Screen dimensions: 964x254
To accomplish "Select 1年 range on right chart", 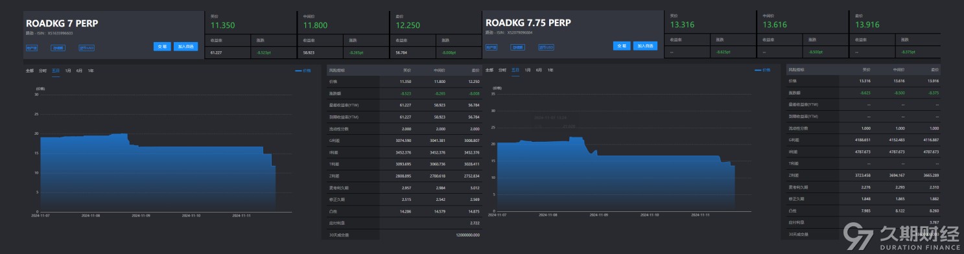I will tap(550, 69).
